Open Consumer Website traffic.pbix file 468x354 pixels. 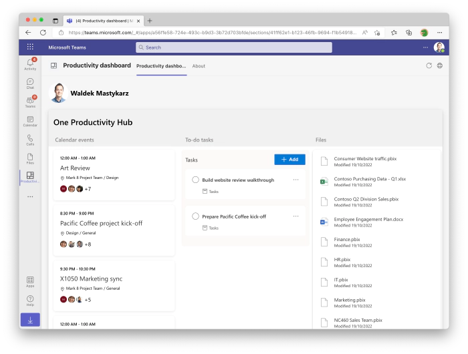click(x=365, y=159)
